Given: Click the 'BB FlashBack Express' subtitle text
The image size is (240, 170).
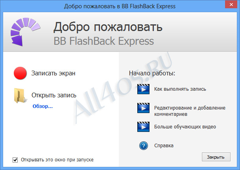Looking at the screenshot, I should 103,41.
